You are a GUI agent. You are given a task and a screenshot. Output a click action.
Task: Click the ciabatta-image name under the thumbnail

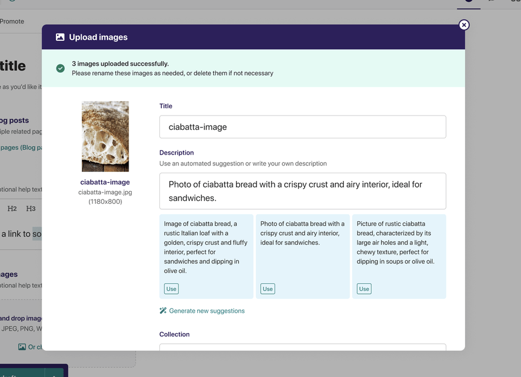pos(105,182)
